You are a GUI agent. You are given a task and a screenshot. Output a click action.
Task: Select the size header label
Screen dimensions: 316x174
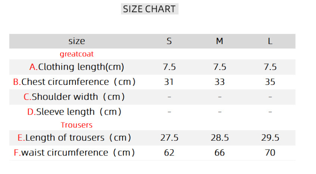pos(77,41)
